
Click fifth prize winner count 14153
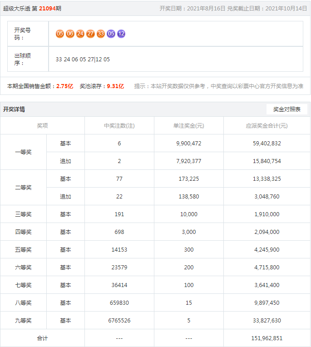coord(119,250)
